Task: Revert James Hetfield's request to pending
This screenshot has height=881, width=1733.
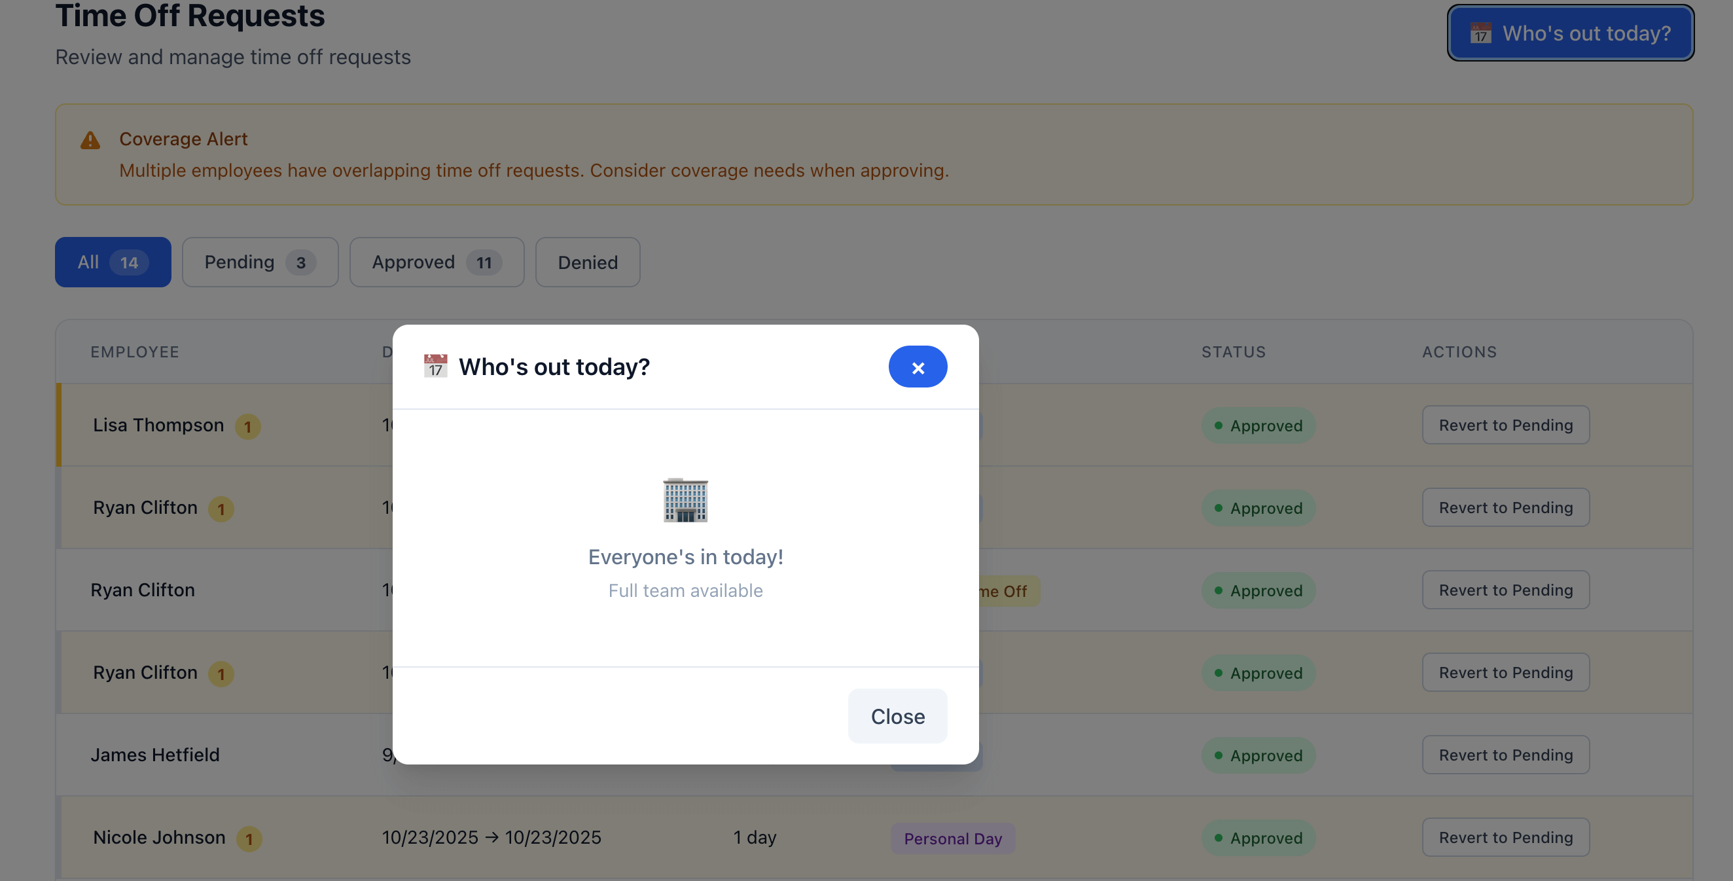Action: click(x=1505, y=755)
